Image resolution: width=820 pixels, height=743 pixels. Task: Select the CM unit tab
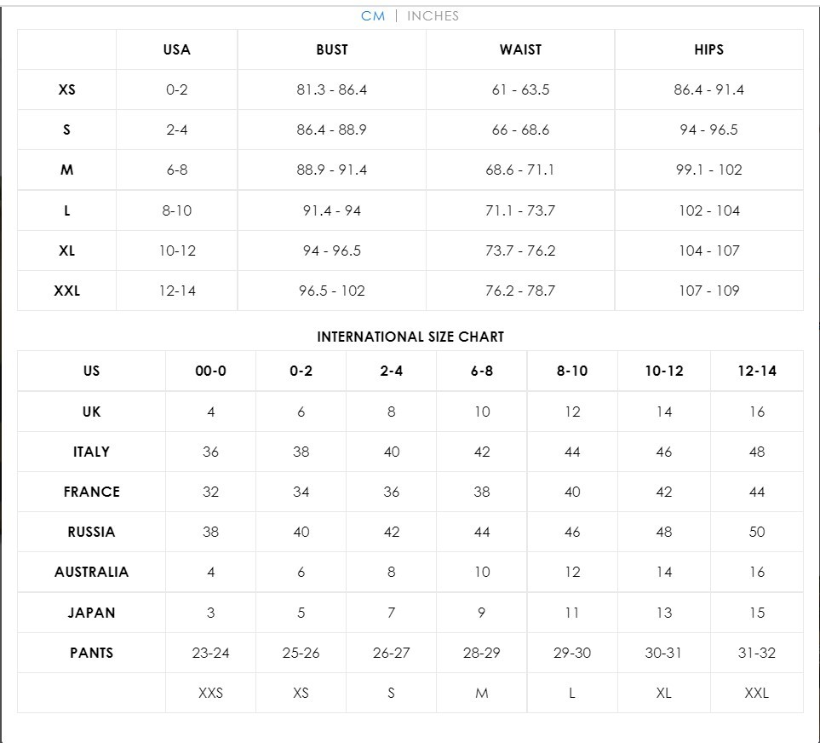(373, 16)
